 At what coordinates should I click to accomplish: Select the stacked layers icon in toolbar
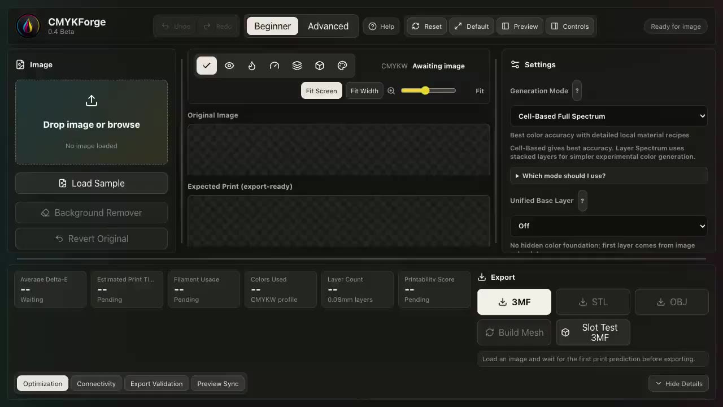coord(297,66)
